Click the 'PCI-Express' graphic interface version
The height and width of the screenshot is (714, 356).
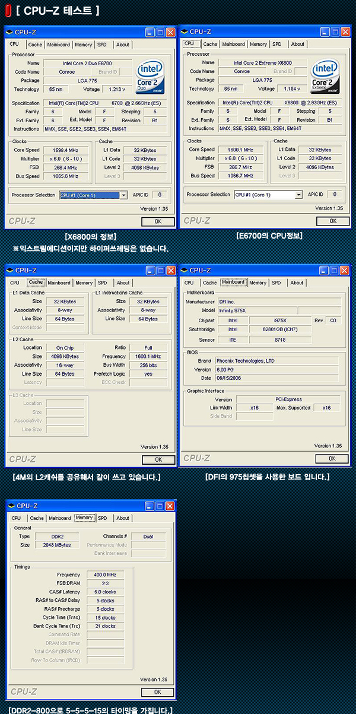click(288, 399)
